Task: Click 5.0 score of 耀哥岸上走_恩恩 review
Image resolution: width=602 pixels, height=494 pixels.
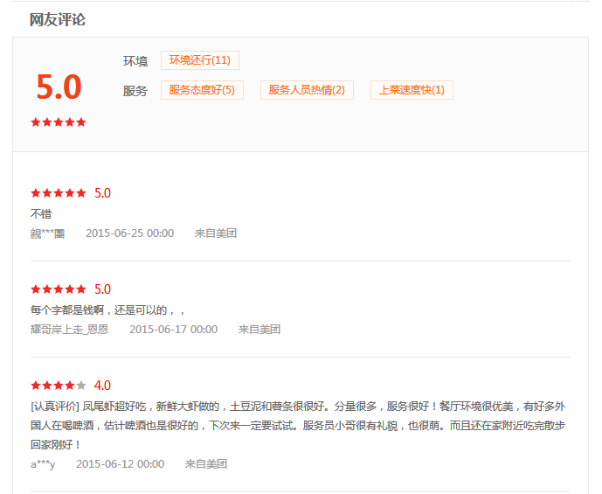Action: tap(102, 289)
